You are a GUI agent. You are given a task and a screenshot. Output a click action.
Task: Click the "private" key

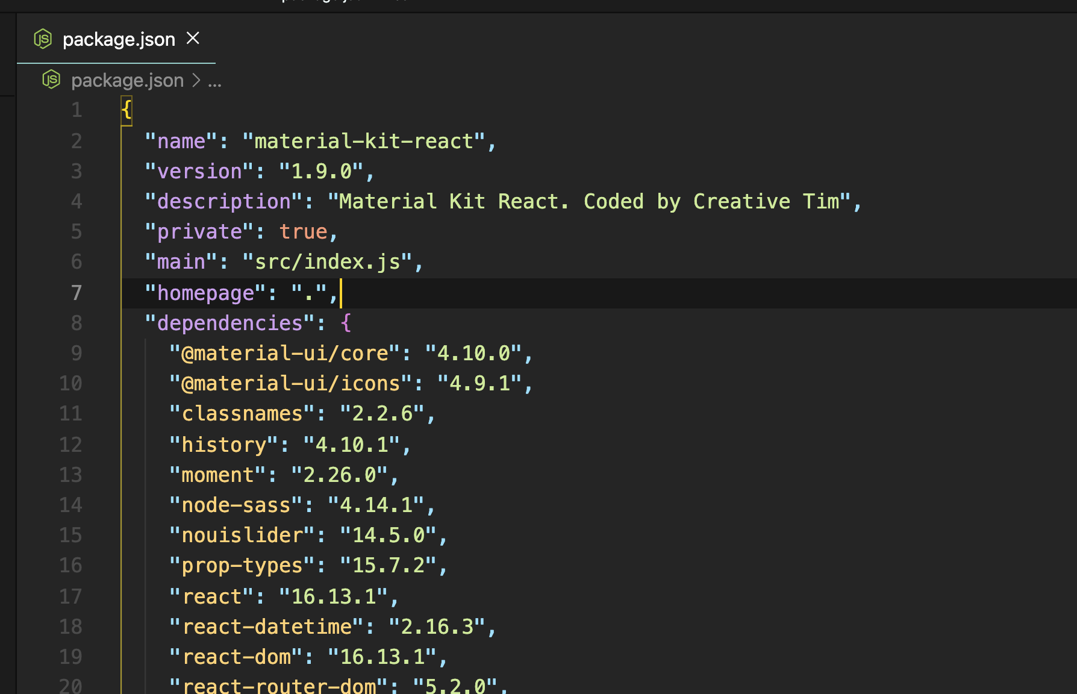(x=199, y=231)
